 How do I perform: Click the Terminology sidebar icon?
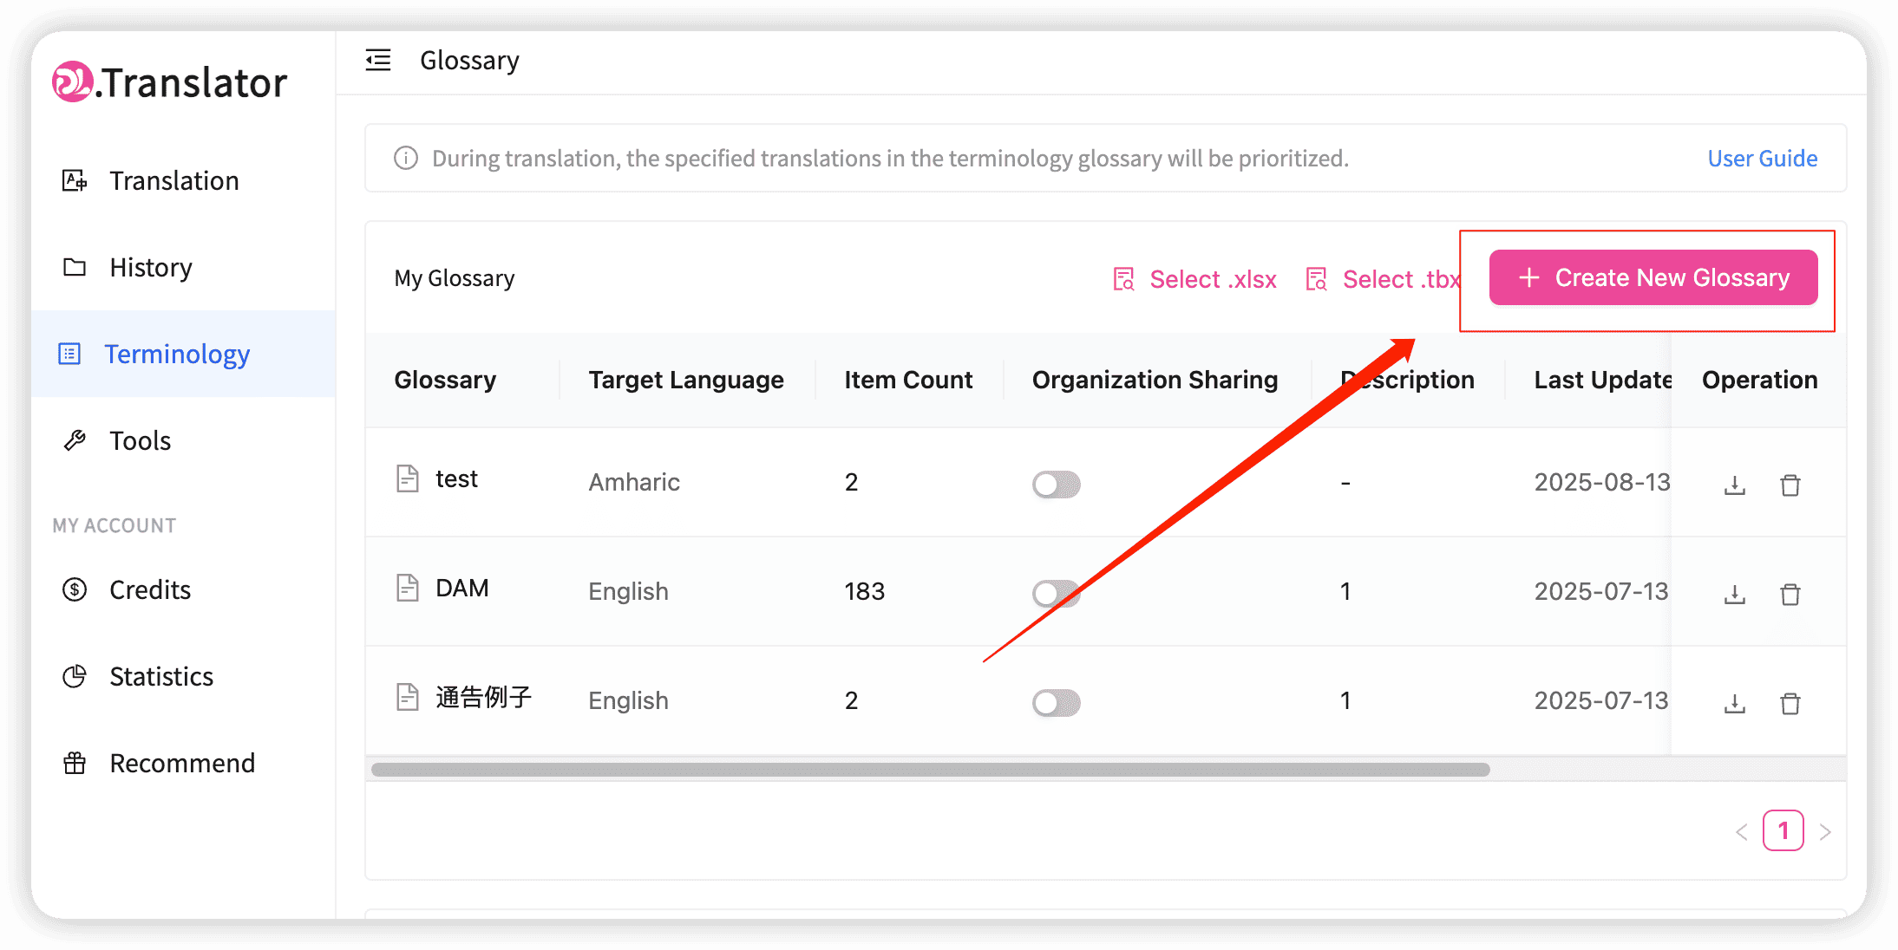point(70,354)
